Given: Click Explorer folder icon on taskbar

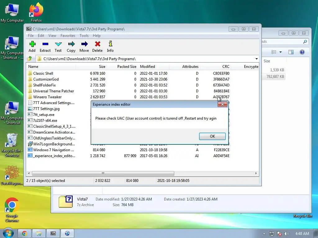Looking at the screenshot, I should (x=39, y=234).
